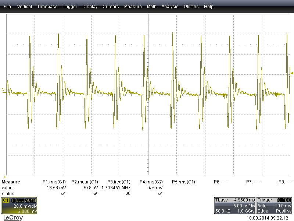Image resolution: width=294 pixels, height=221 pixels.
Task: Click the 13.56 mV rms value
Action: [x=56, y=188]
